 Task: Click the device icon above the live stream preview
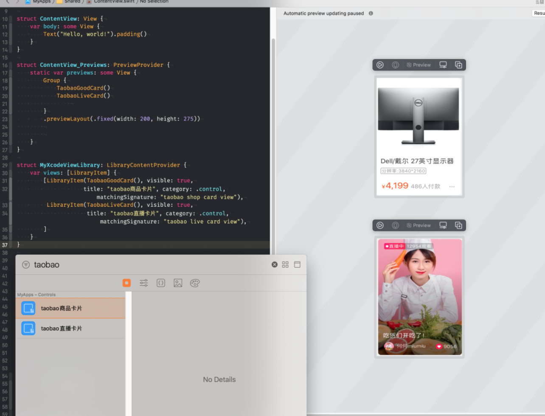pyautogui.click(x=395, y=225)
